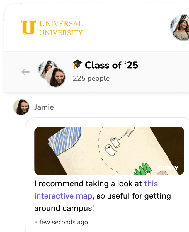
Task: Open the 'Class of '25' group title
Action: coord(112,65)
